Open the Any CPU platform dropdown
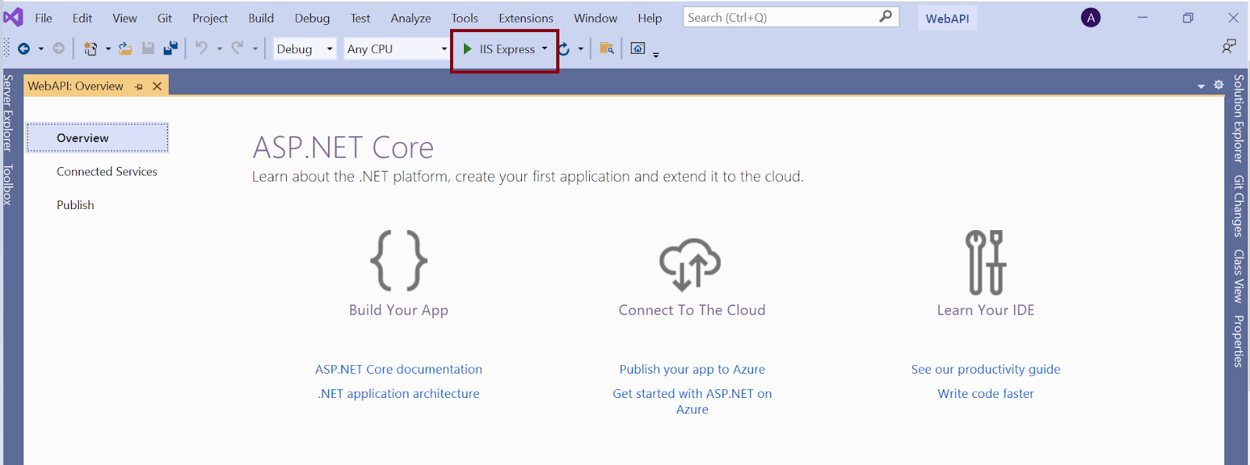The height and width of the screenshot is (465, 1250). tap(397, 49)
